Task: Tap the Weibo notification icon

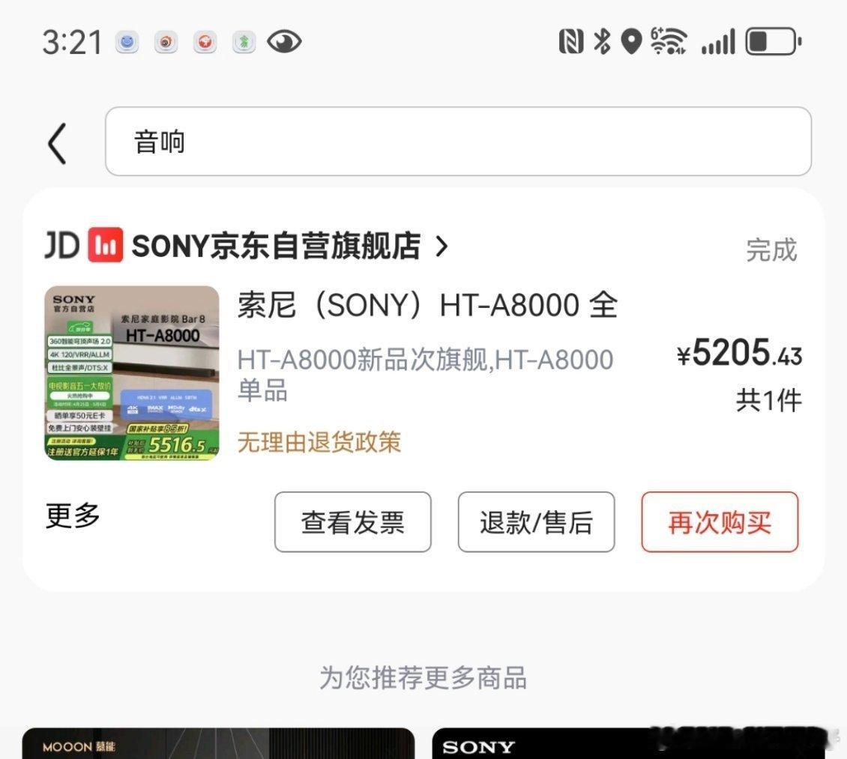Action: 166,41
